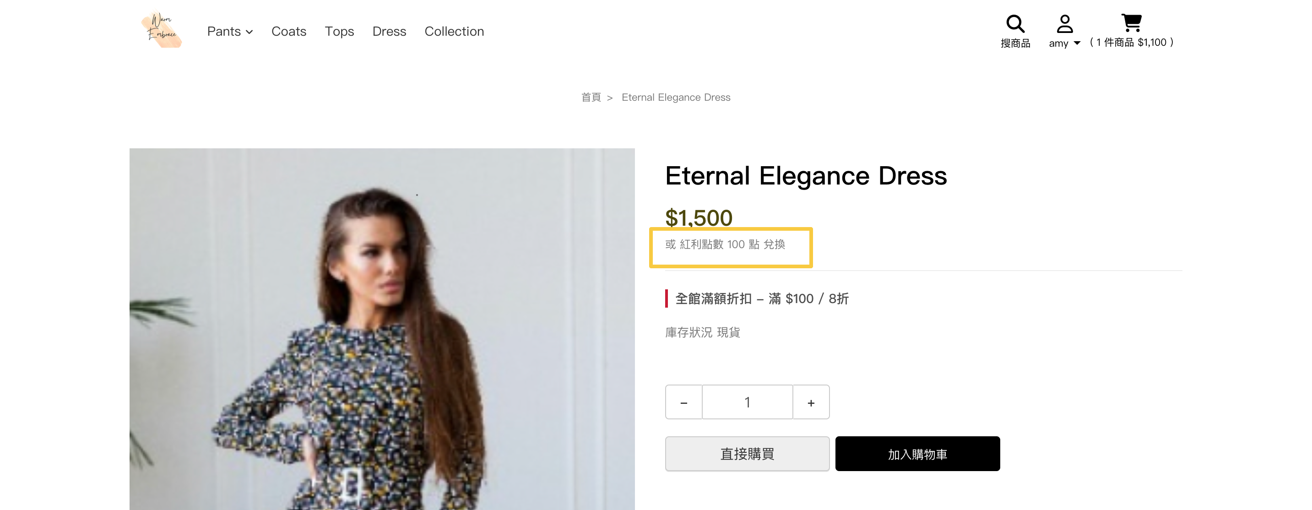1312x510 pixels.
Task: Select the Dress menu item
Action: click(x=389, y=32)
